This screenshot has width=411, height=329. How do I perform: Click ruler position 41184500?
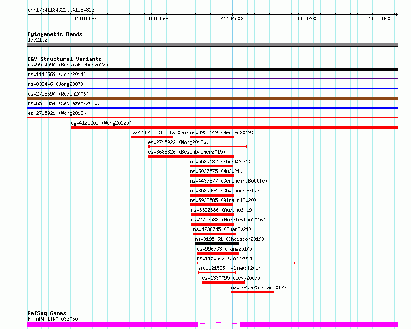158,18
